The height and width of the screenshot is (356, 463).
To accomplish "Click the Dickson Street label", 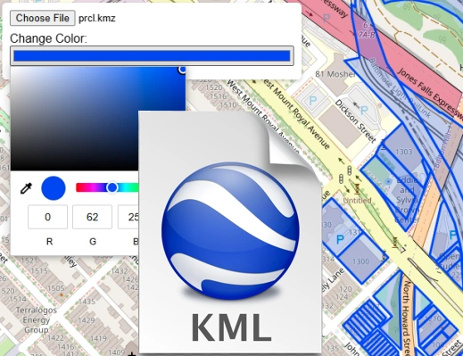I will [x=355, y=120].
